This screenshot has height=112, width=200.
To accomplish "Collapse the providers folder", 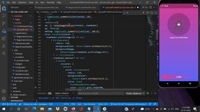I will [19, 57].
